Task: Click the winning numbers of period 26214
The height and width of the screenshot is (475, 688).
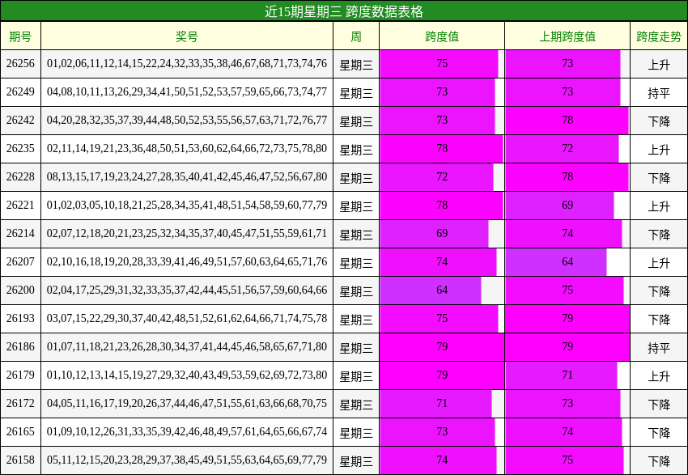Action: pyautogui.click(x=187, y=234)
